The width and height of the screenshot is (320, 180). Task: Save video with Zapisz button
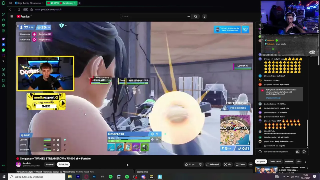[x=240, y=164]
